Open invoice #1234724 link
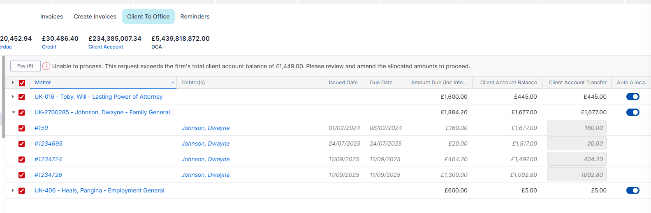This screenshot has width=651, height=213. pos(48,159)
